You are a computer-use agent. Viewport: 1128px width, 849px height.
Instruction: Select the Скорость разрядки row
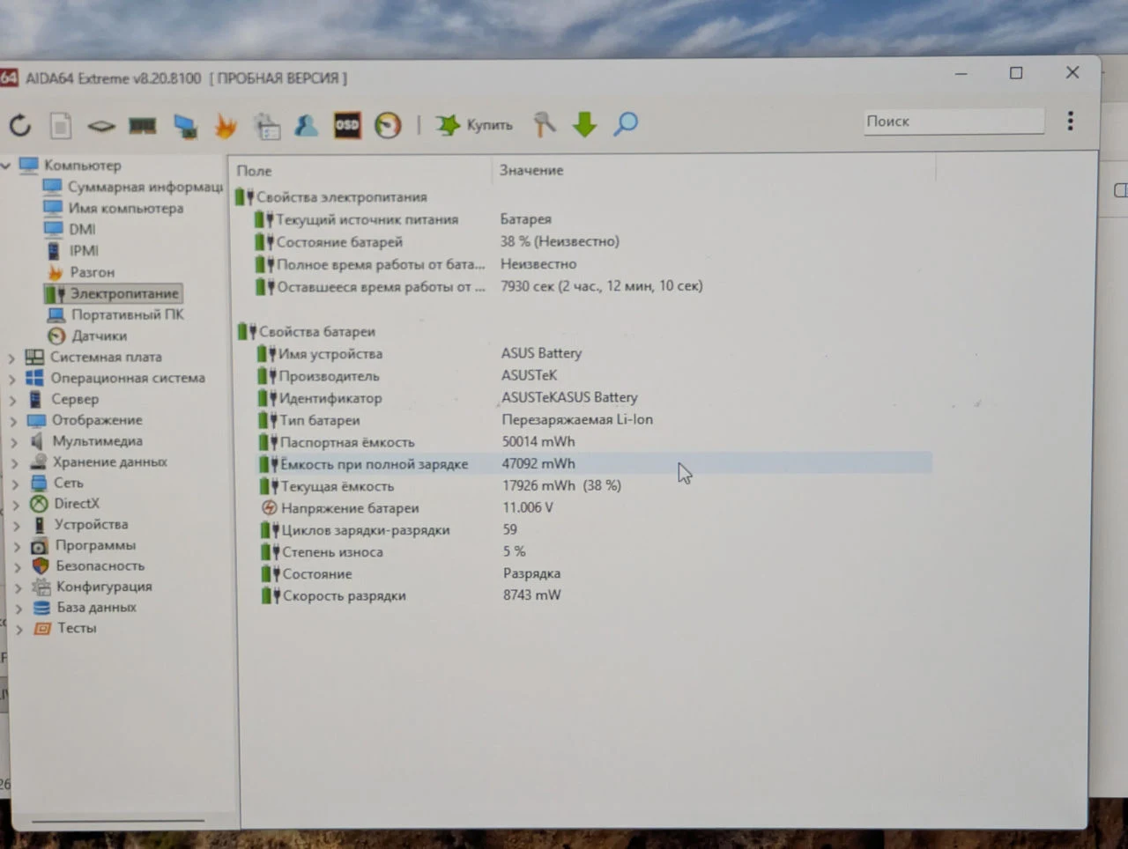[595, 596]
